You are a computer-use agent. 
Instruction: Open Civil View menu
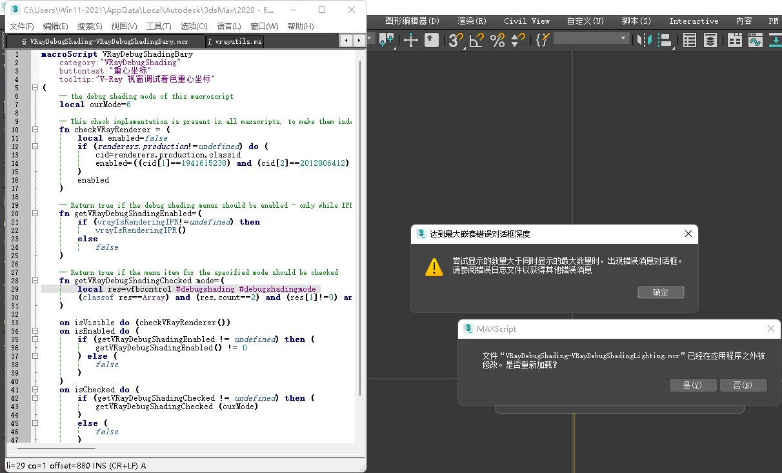point(527,21)
